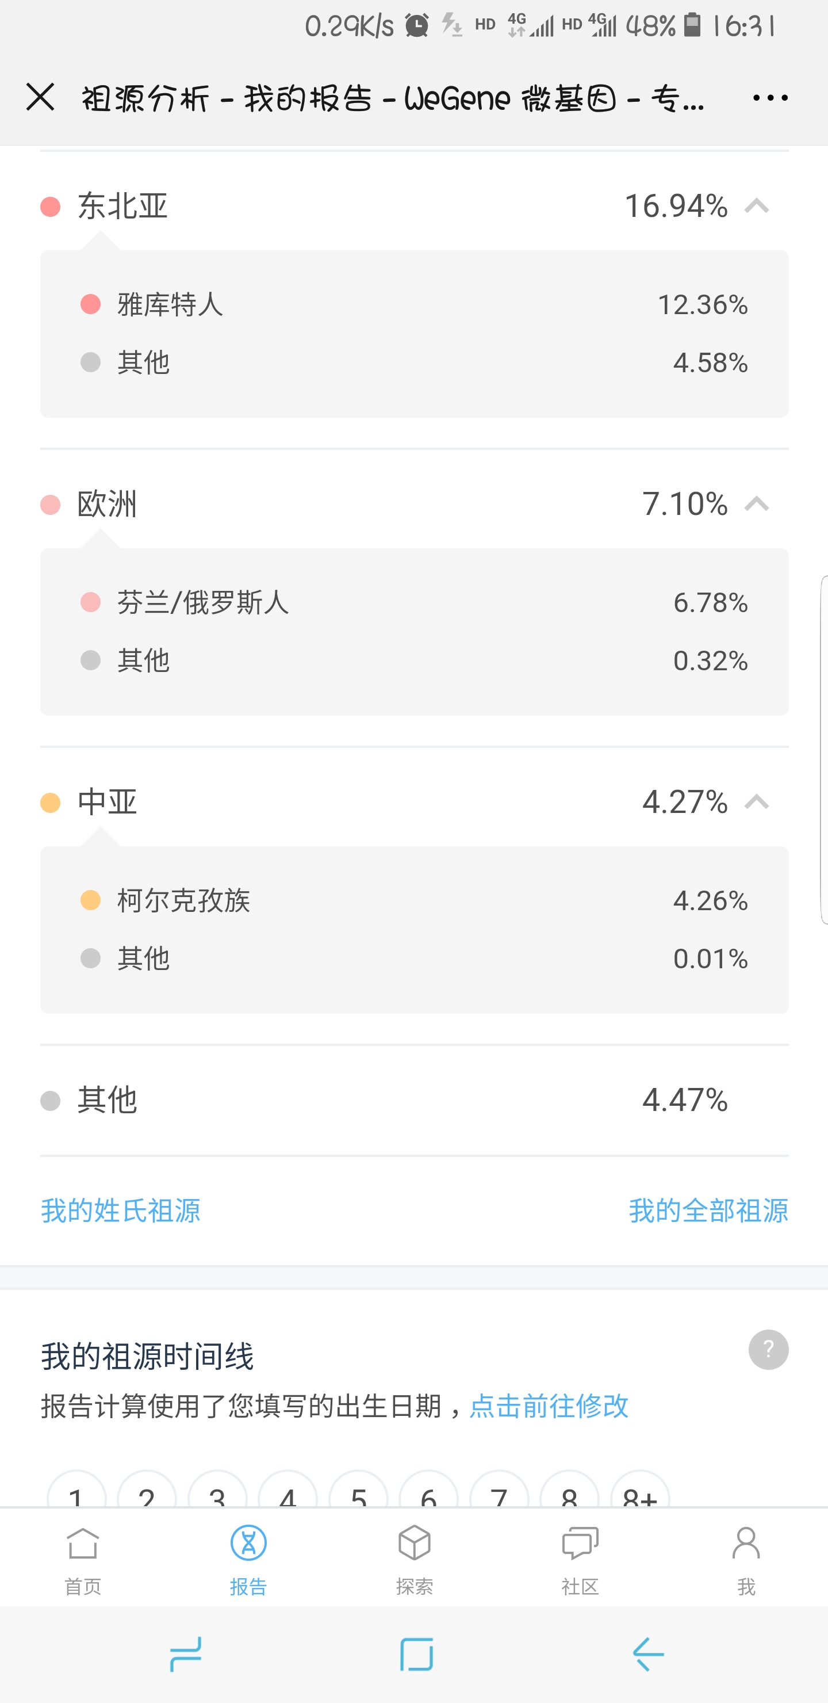Open 我的姓氏祖源 link

click(x=120, y=1211)
